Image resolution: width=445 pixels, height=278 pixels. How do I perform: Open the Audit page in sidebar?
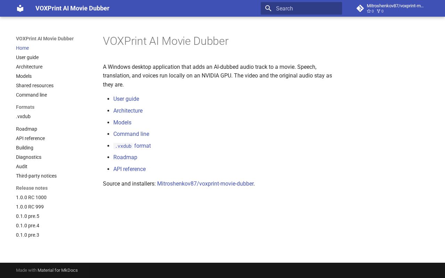point(22,166)
